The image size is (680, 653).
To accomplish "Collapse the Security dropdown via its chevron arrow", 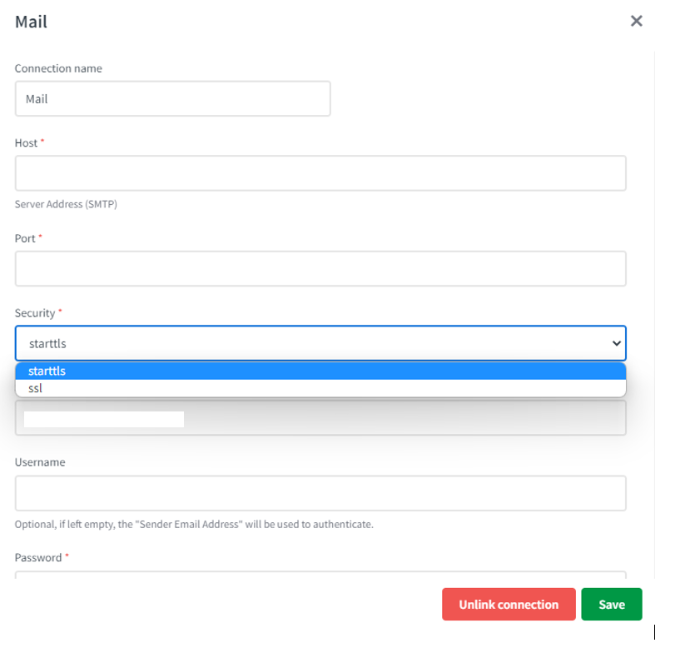I will tap(616, 343).
